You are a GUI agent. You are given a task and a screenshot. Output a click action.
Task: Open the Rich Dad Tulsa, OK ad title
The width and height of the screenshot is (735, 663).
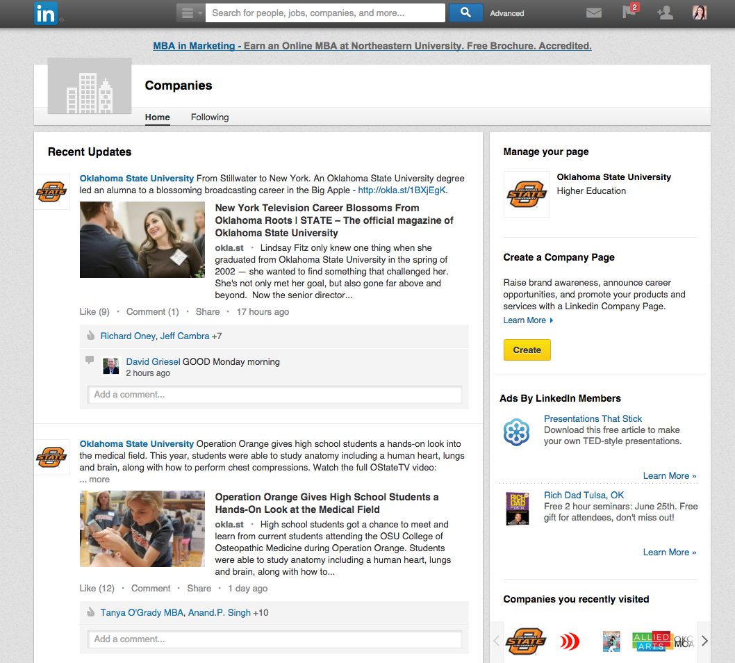584,495
